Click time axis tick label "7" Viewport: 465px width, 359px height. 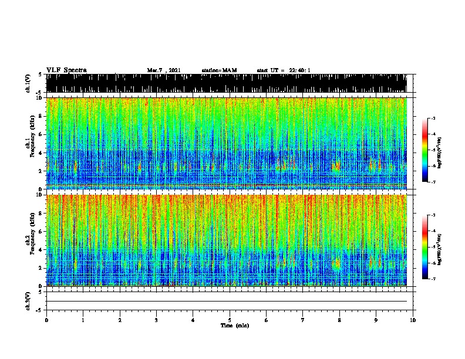point(303,320)
